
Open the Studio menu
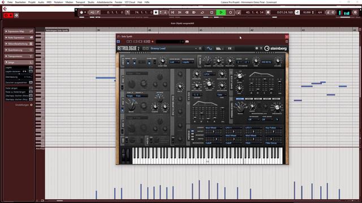(90, 2)
